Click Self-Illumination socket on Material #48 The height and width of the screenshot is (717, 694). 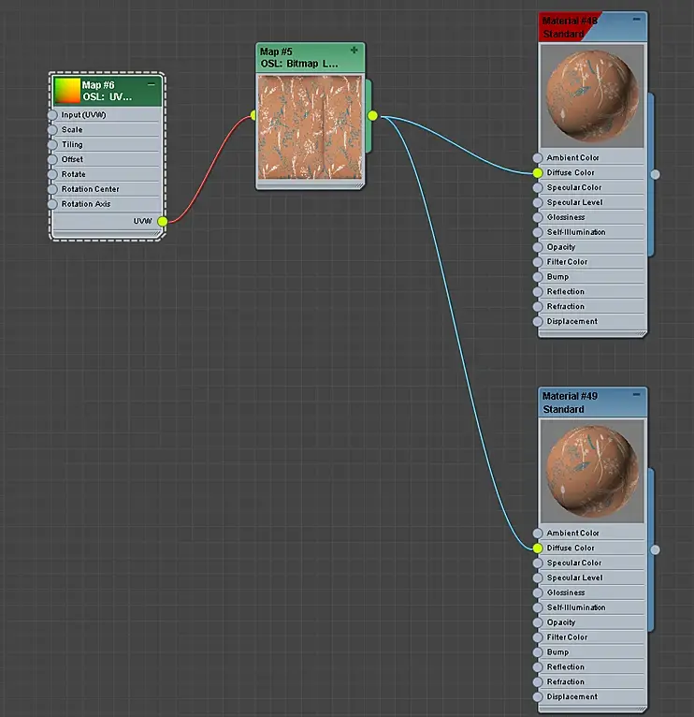538,232
